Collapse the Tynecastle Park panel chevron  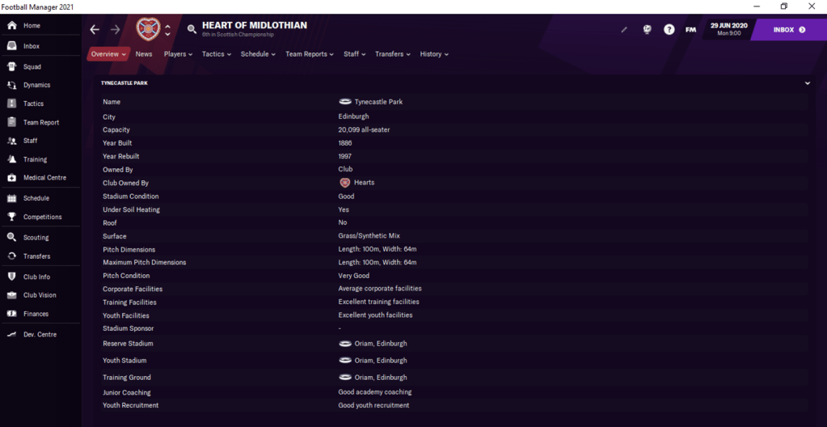807,83
